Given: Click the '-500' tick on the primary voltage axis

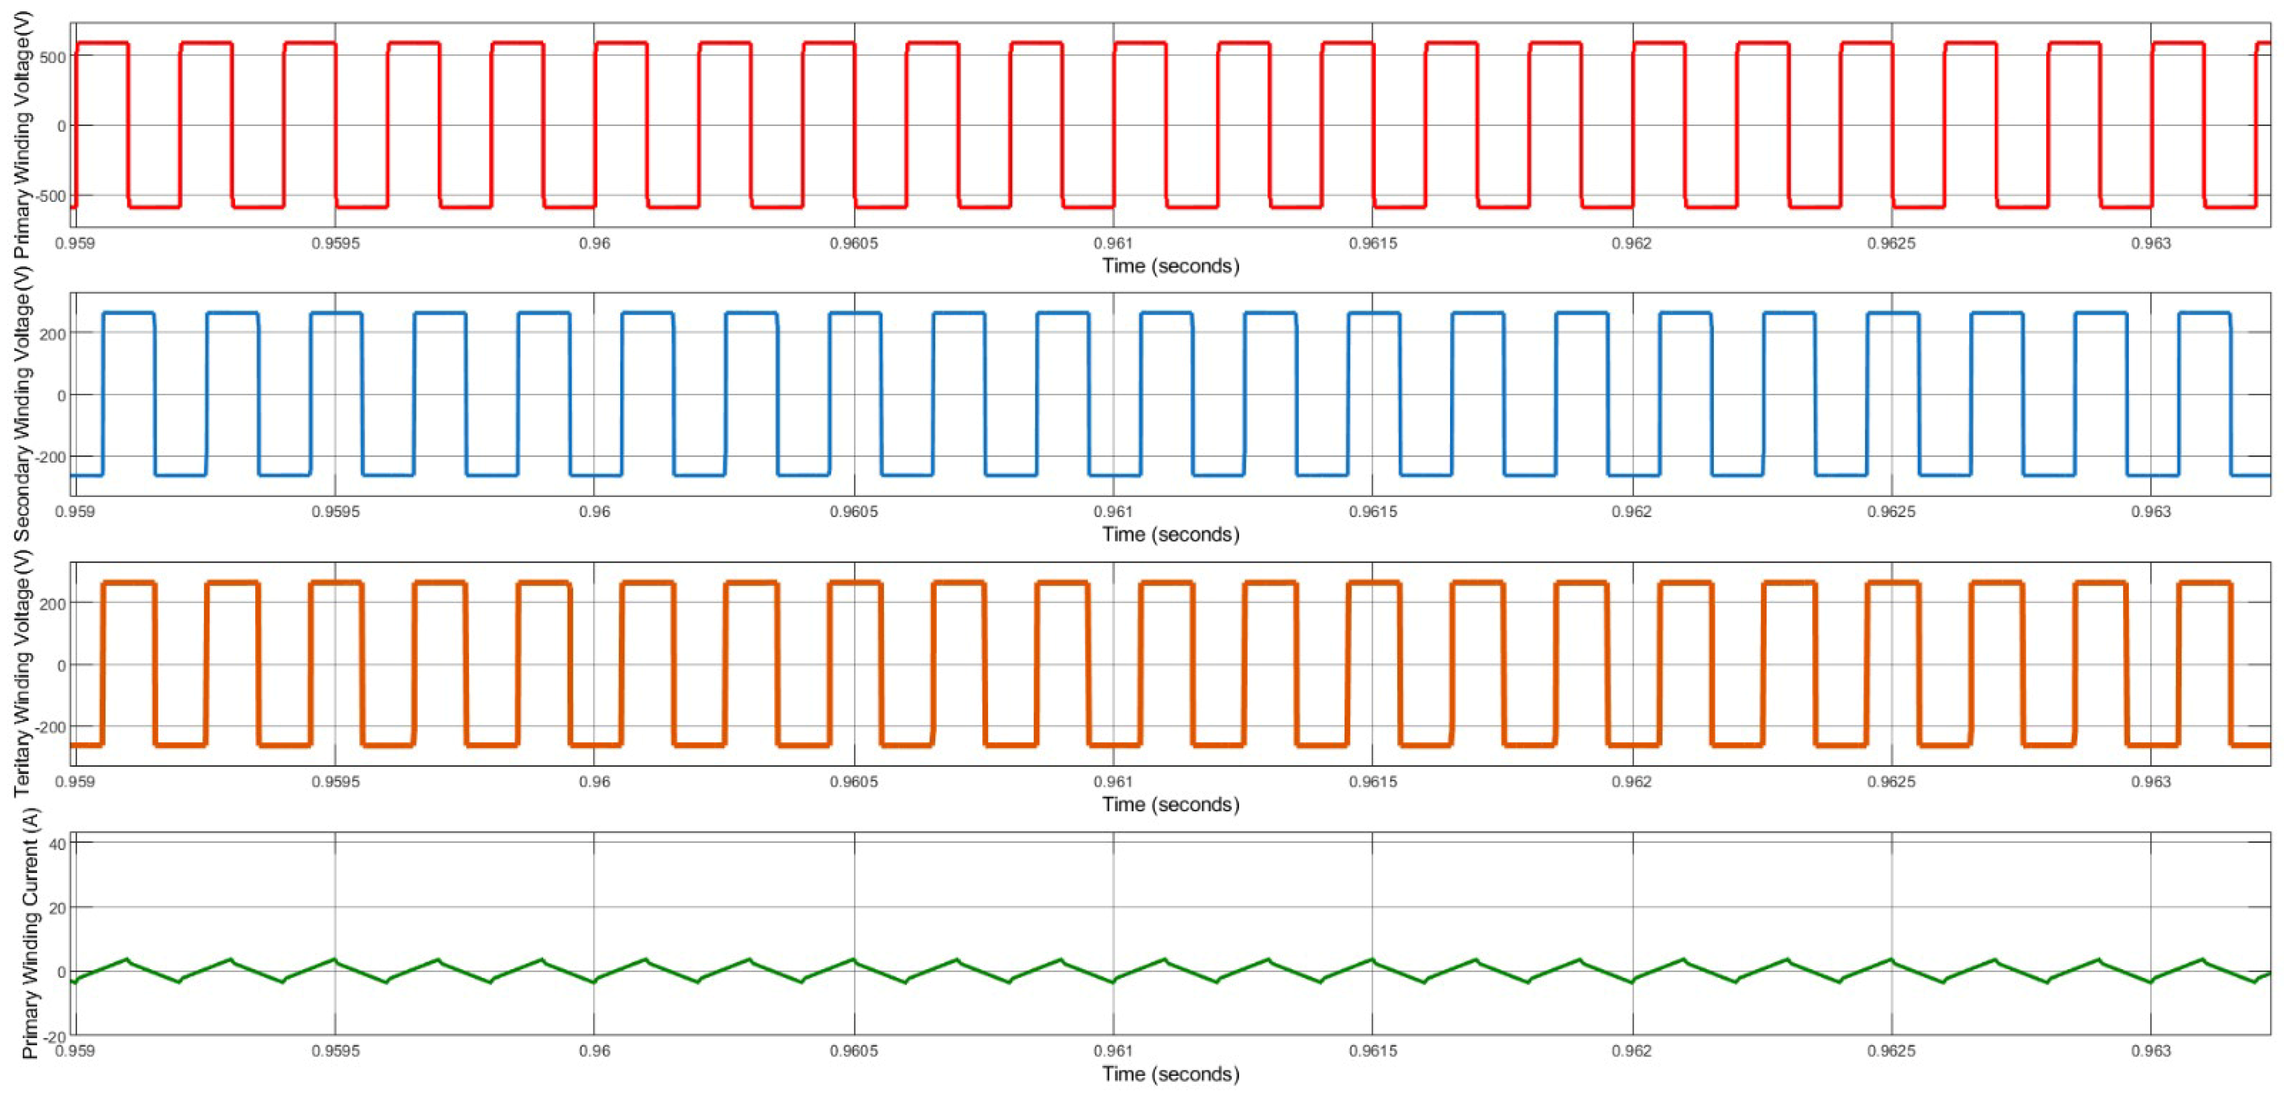Looking at the screenshot, I should click(50, 195).
